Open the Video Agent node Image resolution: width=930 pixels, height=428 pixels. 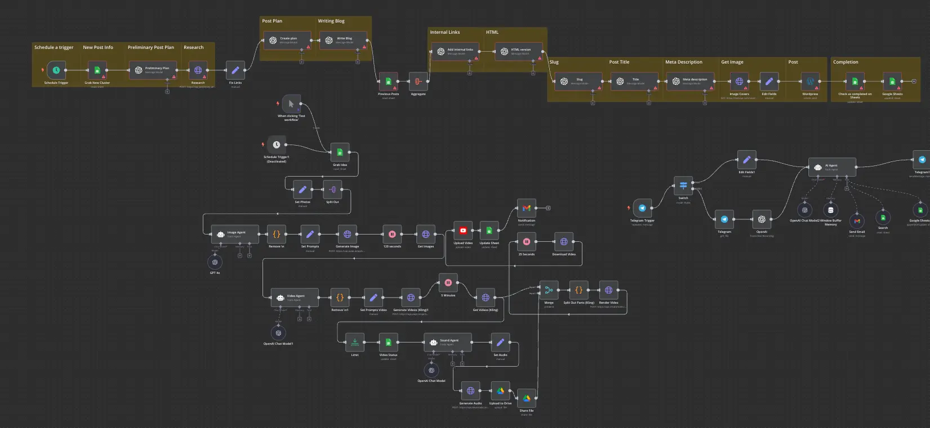tap(295, 298)
